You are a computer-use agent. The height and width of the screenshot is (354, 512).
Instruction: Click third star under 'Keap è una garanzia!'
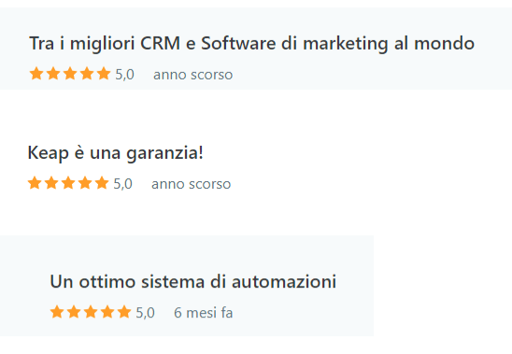click(x=68, y=183)
